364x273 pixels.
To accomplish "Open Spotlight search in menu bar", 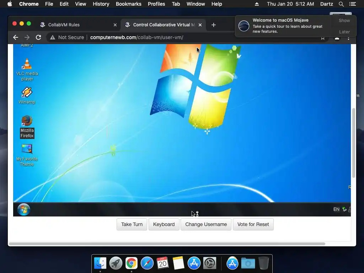I will [x=341, y=4].
